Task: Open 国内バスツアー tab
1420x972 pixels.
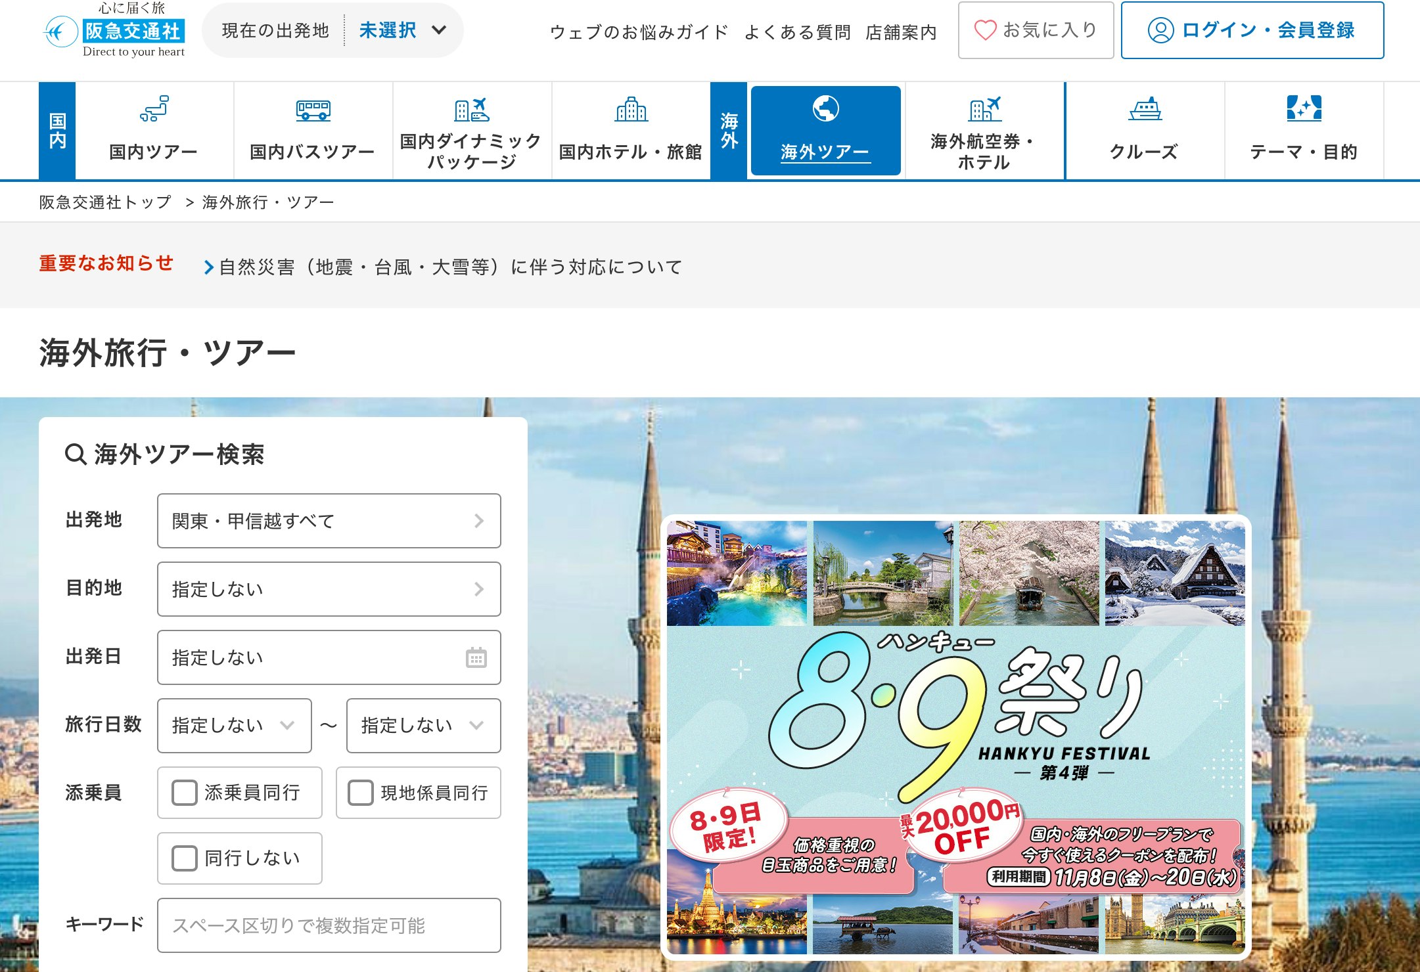Action: coord(313,131)
